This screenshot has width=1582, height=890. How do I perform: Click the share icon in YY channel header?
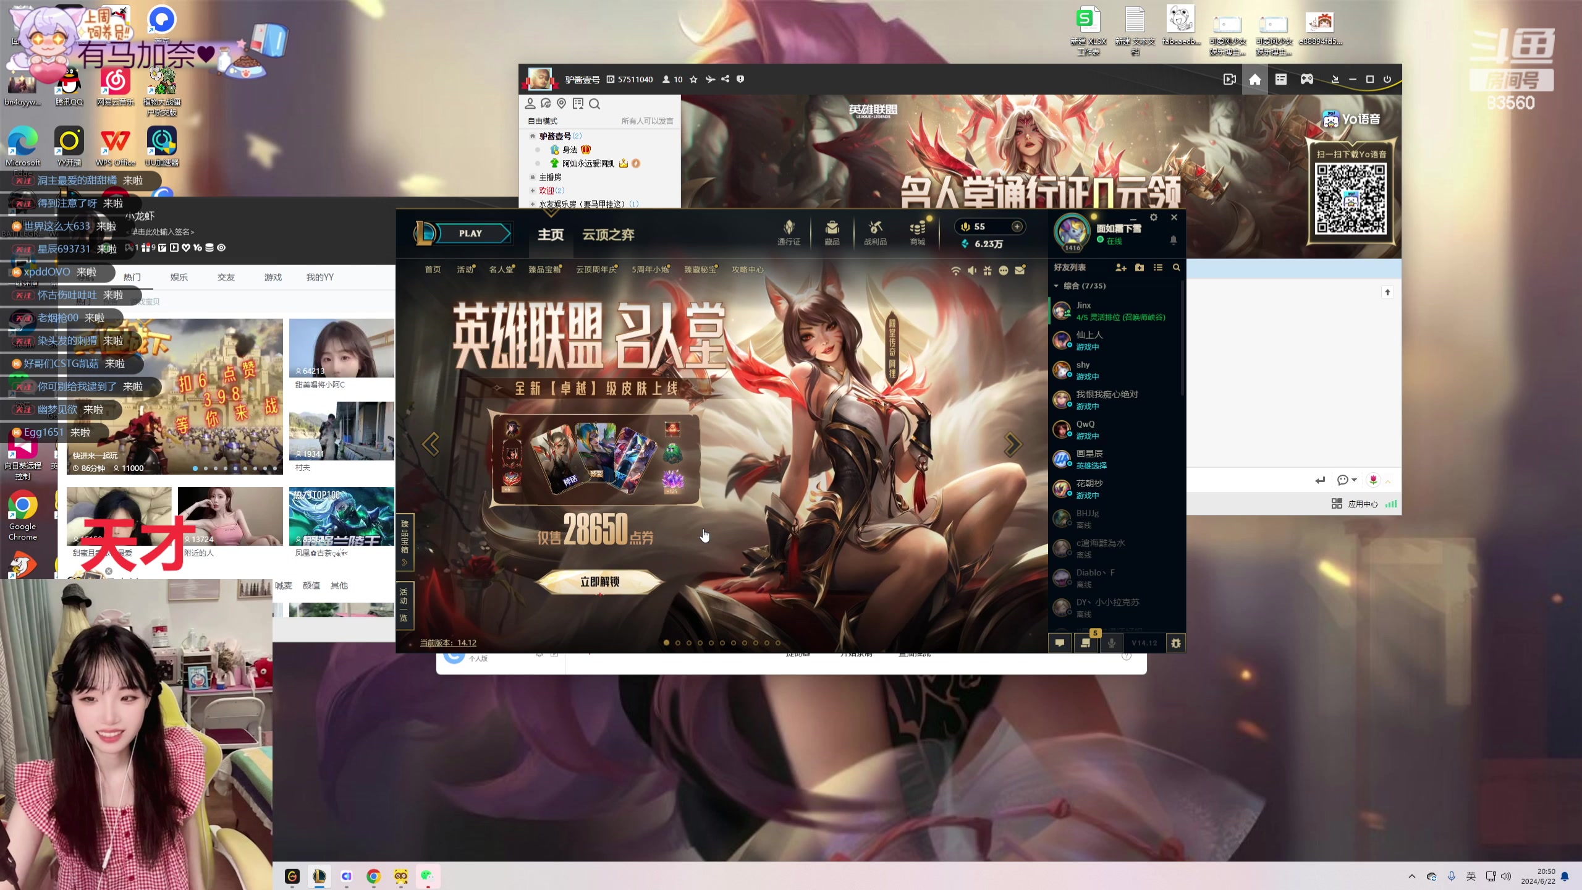[725, 79]
